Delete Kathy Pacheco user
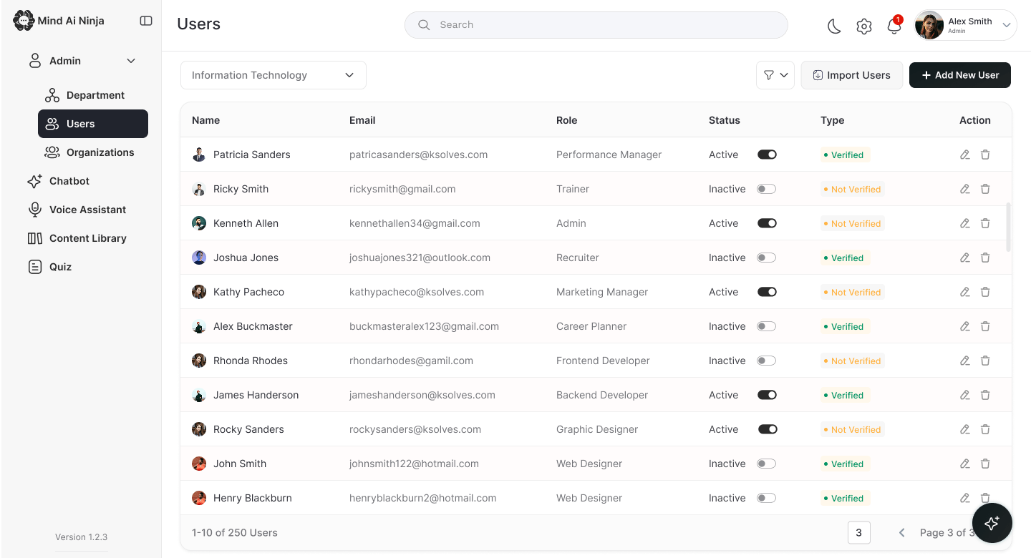The width and height of the screenshot is (1031, 558). (985, 292)
